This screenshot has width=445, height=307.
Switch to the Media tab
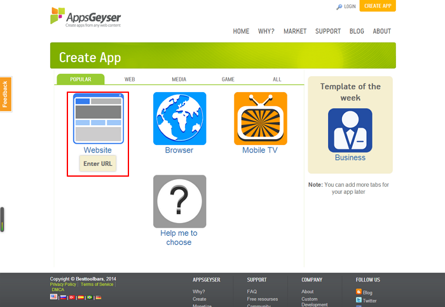[179, 79]
